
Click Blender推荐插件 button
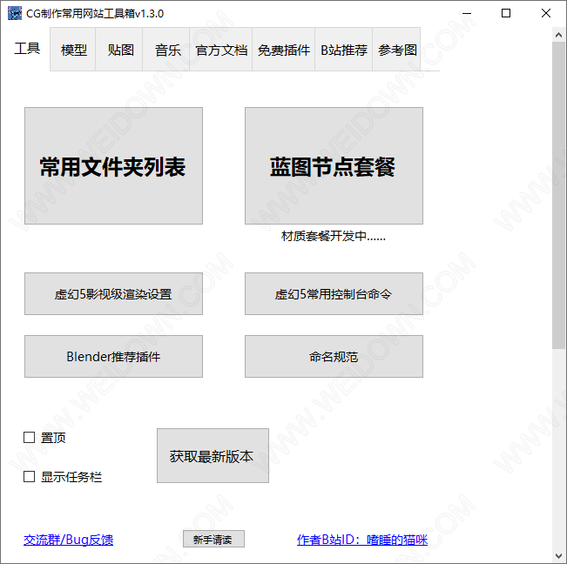[x=113, y=357]
